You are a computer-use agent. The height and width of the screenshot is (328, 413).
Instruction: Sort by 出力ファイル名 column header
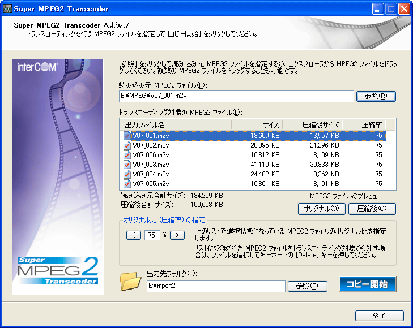pos(176,124)
